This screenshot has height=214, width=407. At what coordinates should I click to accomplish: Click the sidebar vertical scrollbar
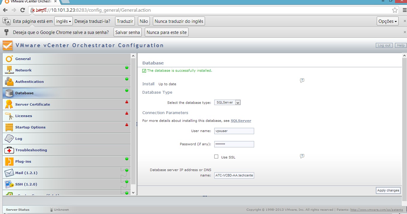click(133, 120)
